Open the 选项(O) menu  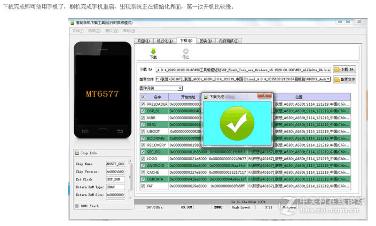(94, 31)
